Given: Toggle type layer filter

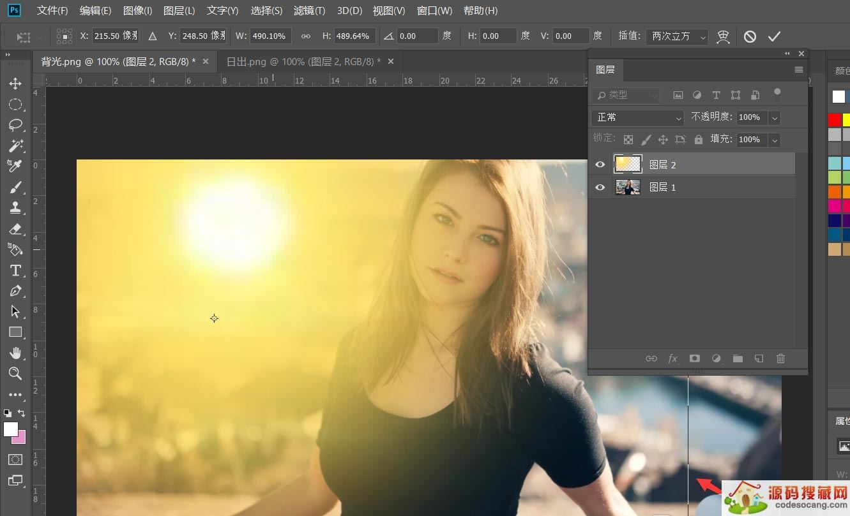Looking at the screenshot, I should pyautogui.click(x=716, y=95).
